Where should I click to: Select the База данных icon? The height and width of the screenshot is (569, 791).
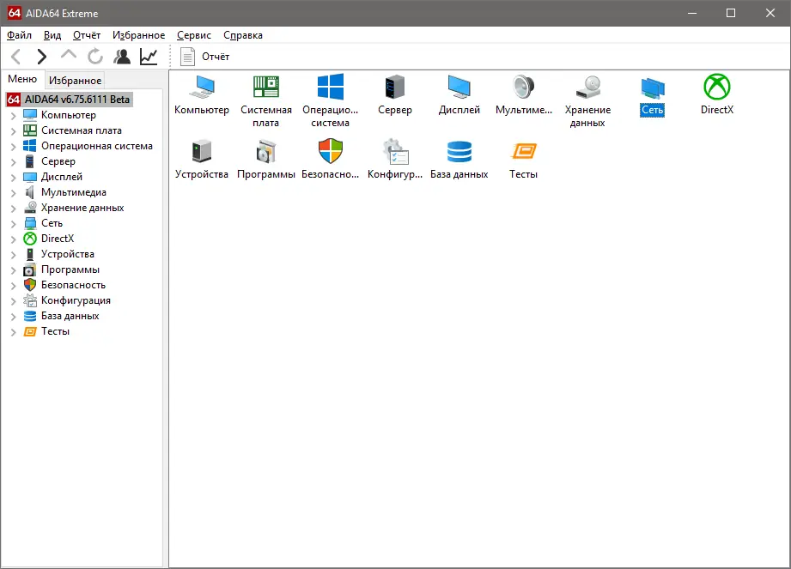coord(459,153)
